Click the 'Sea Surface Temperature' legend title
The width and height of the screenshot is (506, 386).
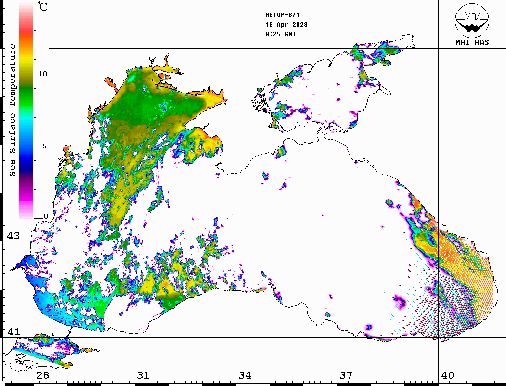click(x=12, y=110)
